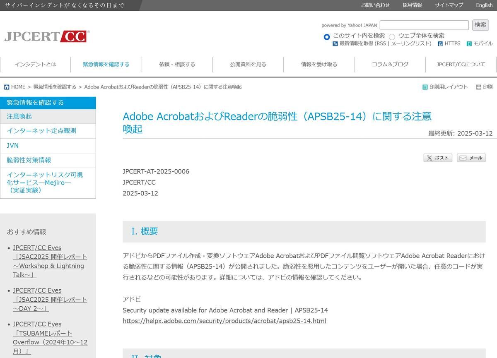
Task: Share the advisory via X ポスト button
Action: (x=438, y=158)
